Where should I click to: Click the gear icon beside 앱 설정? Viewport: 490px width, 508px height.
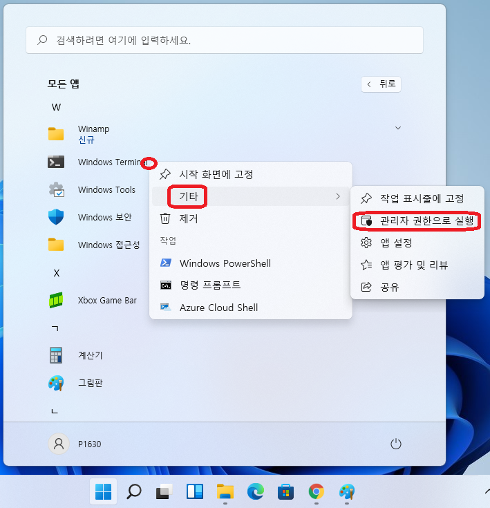[366, 243]
